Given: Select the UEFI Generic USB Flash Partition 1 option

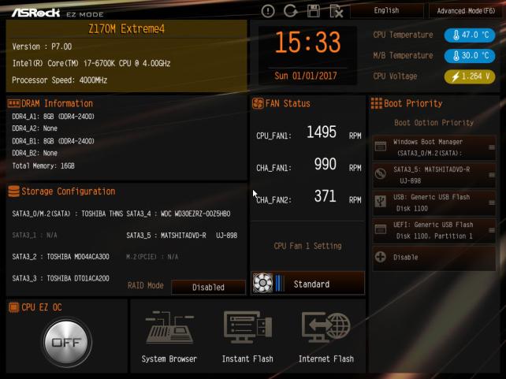Looking at the screenshot, I should 434,231.
